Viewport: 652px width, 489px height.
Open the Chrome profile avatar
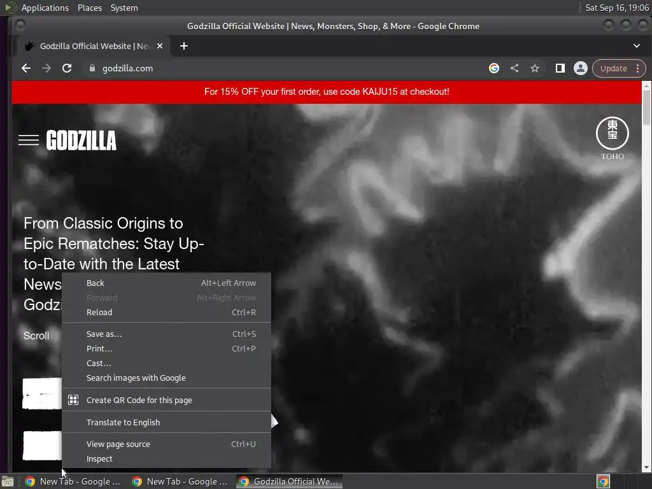[x=581, y=68]
